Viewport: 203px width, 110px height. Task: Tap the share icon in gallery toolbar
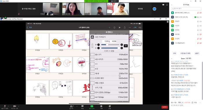point(125,28)
